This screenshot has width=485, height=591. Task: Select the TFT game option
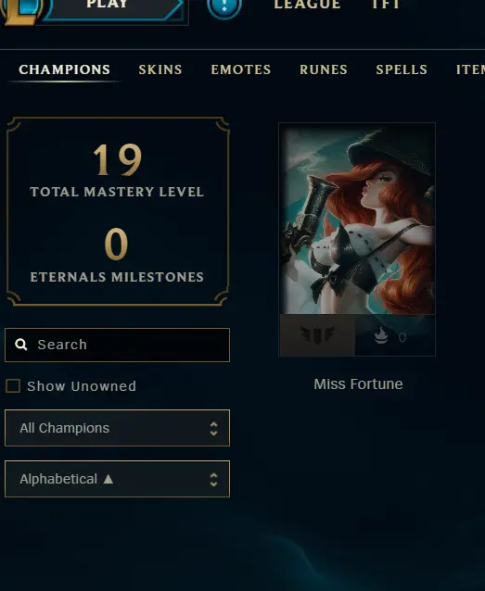click(386, 5)
